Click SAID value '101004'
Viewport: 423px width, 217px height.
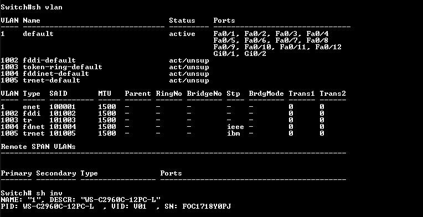63,126
